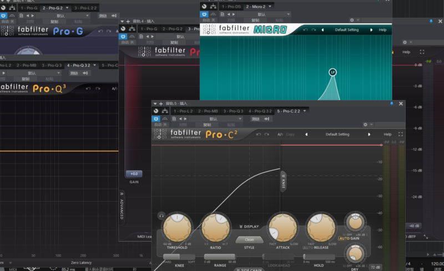
Task: Open 默认 preset dropdown in Pro-Q 3 window
Action: [x=33, y=73]
